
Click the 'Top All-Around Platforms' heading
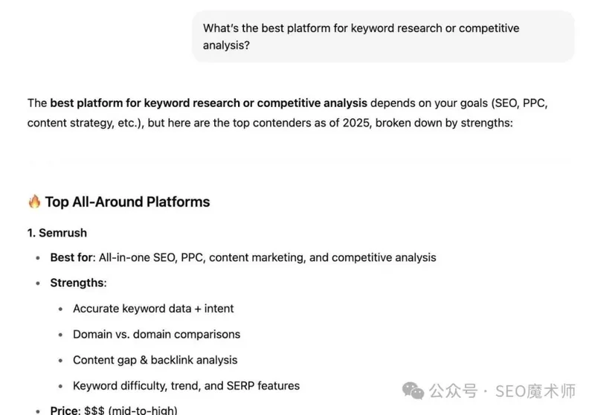pyautogui.click(x=127, y=202)
